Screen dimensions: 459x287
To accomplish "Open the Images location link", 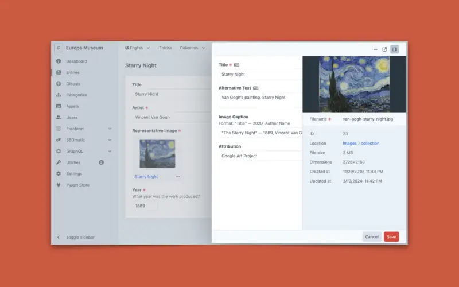I will click(x=349, y=143).
